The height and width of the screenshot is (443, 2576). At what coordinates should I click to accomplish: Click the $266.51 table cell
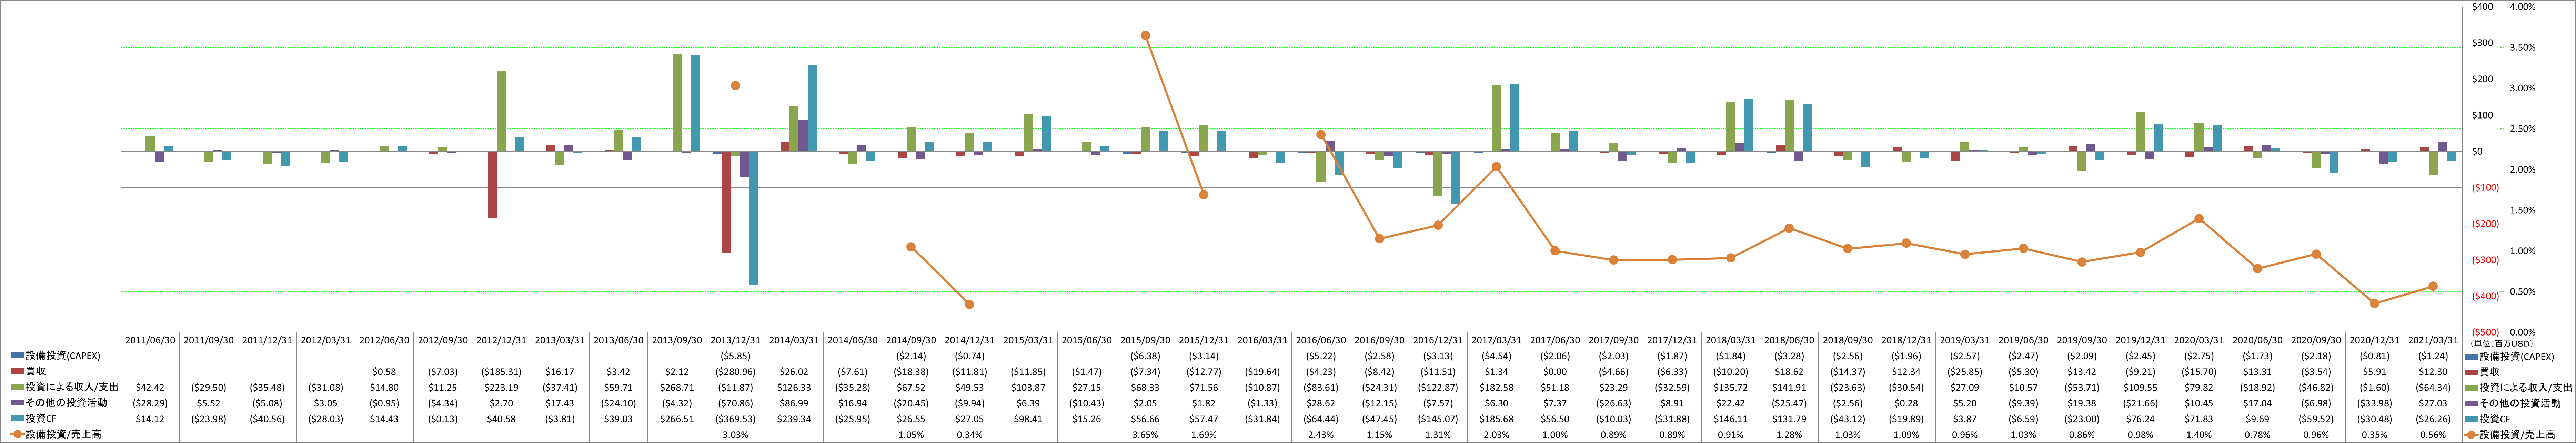[677, 419]
